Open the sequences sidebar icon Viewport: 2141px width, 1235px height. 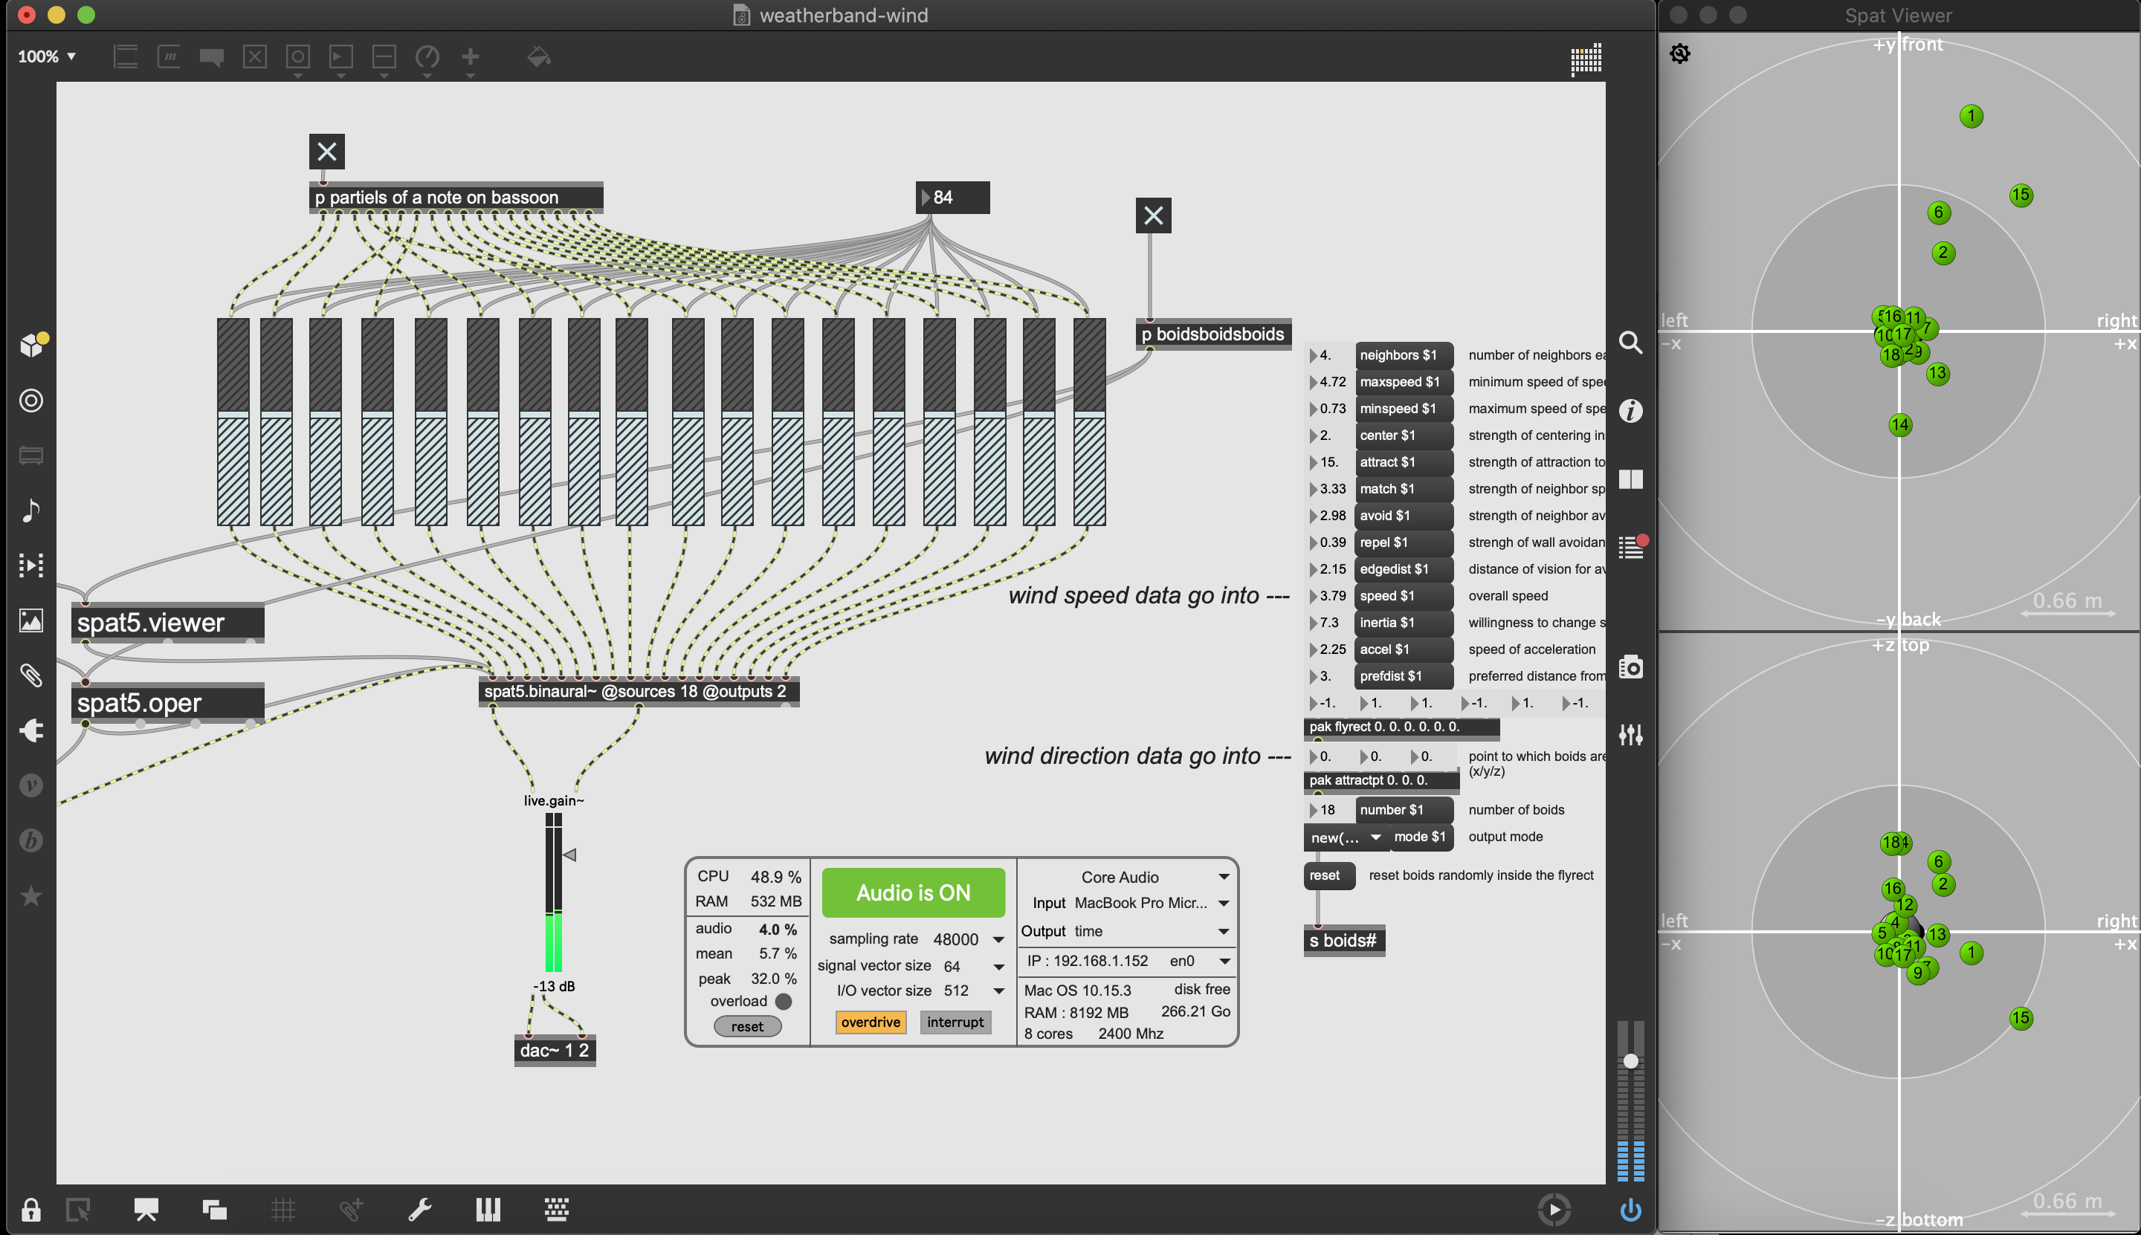point(31,565)
